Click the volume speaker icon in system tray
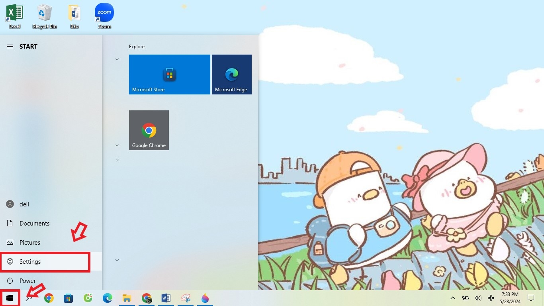 coord(478,298)
